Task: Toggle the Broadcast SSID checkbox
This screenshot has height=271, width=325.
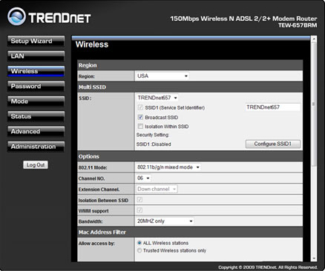Action: (140, 117)
